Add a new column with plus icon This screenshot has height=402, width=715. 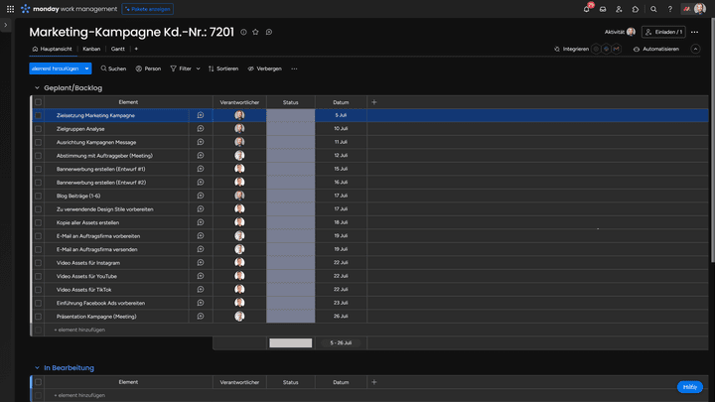(x=374, y=102)
